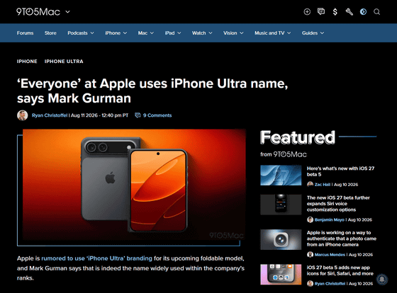The width and height of the screenshot is (397, 293).
Task: Select the IPHONE ULTRA category tag
Action: (64, 62)
